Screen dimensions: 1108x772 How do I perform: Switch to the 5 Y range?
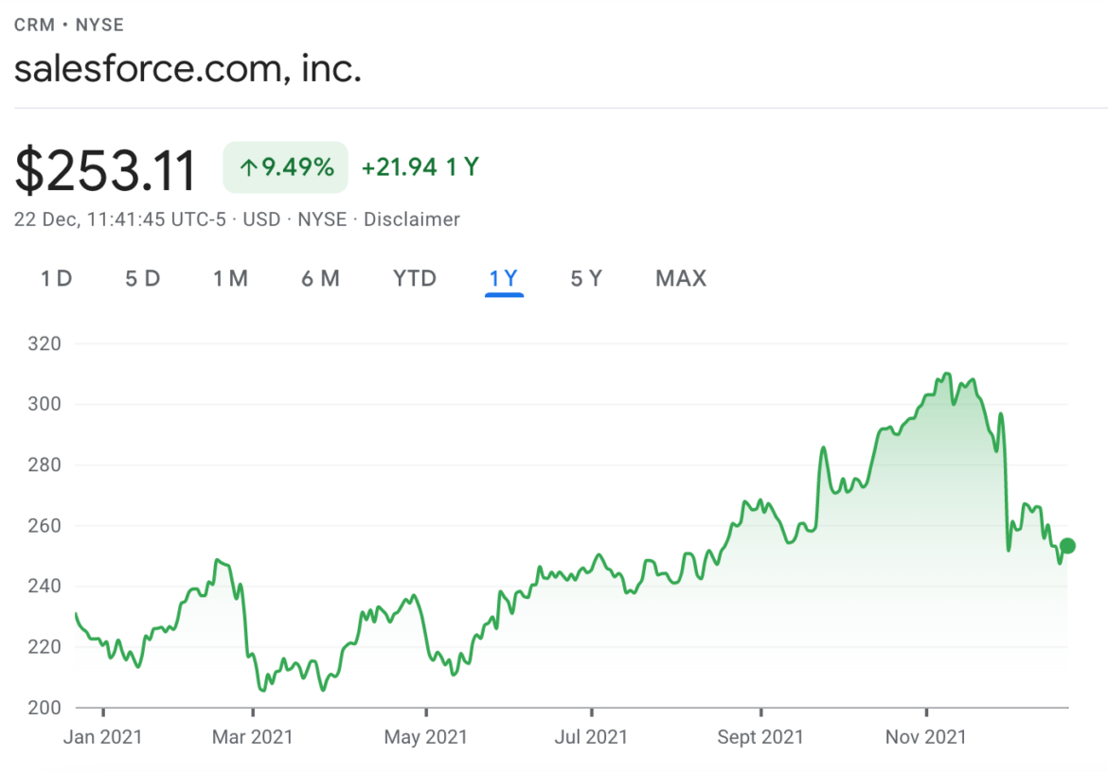click(585, 278)
